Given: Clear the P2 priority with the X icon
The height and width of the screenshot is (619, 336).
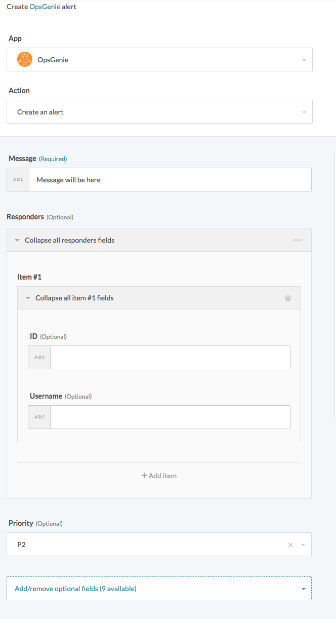Looking at the screenshot, I should coord(290,545).
